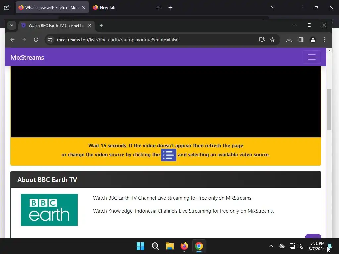Click the Chrome forward arrow

tap(24, 40)
